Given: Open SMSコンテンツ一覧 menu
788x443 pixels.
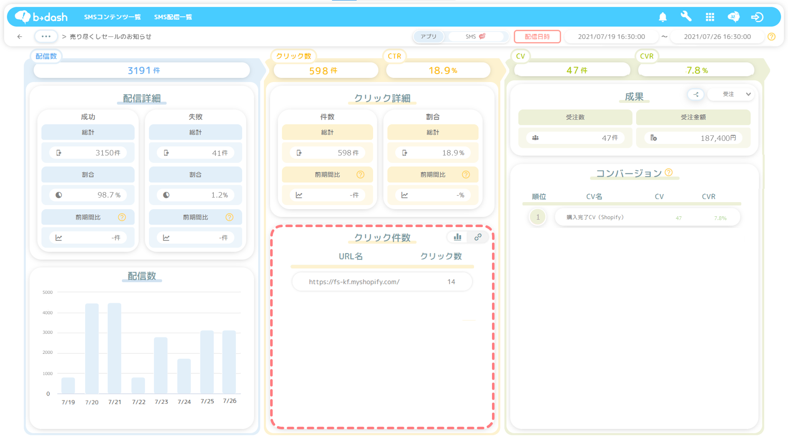Looking at the screenshot, I should (112, 17).
